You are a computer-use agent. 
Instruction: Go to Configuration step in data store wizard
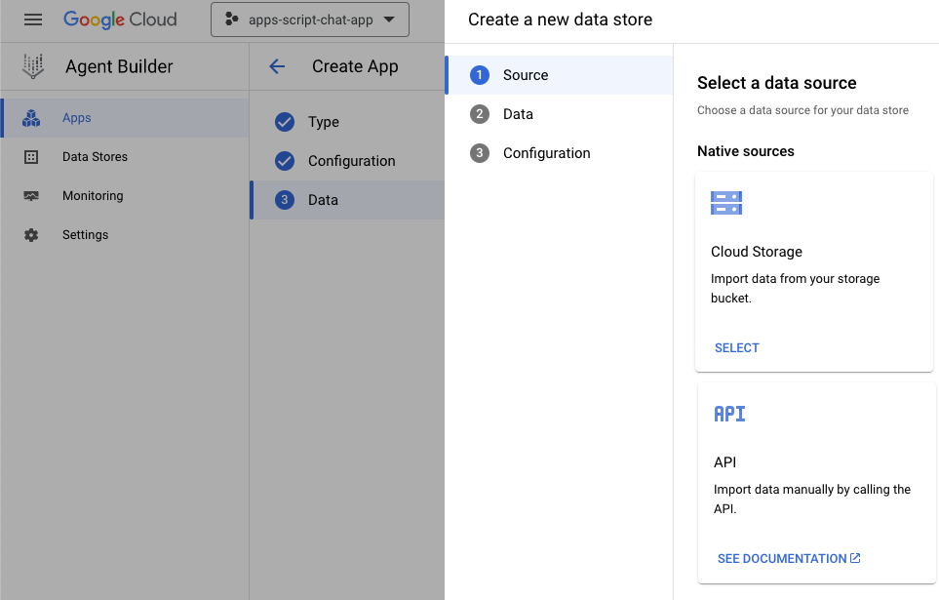click(x=546, y=153)
